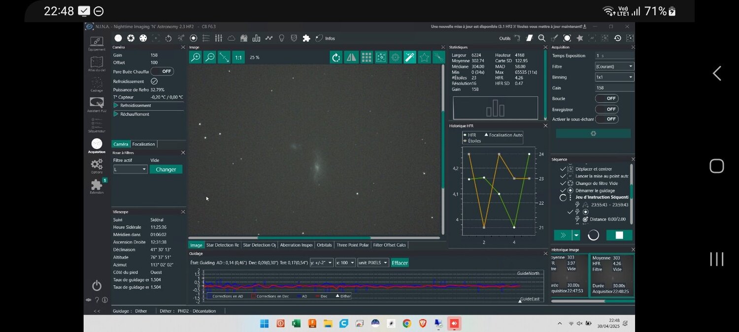Stop the sequence with square button
This screenshot has width=739, height=332.
click(619, 235)
